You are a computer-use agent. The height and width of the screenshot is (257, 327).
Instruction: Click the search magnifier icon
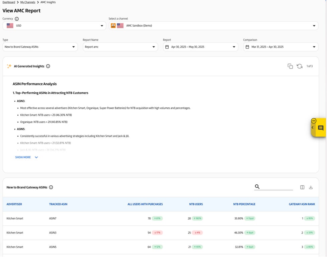257,187
